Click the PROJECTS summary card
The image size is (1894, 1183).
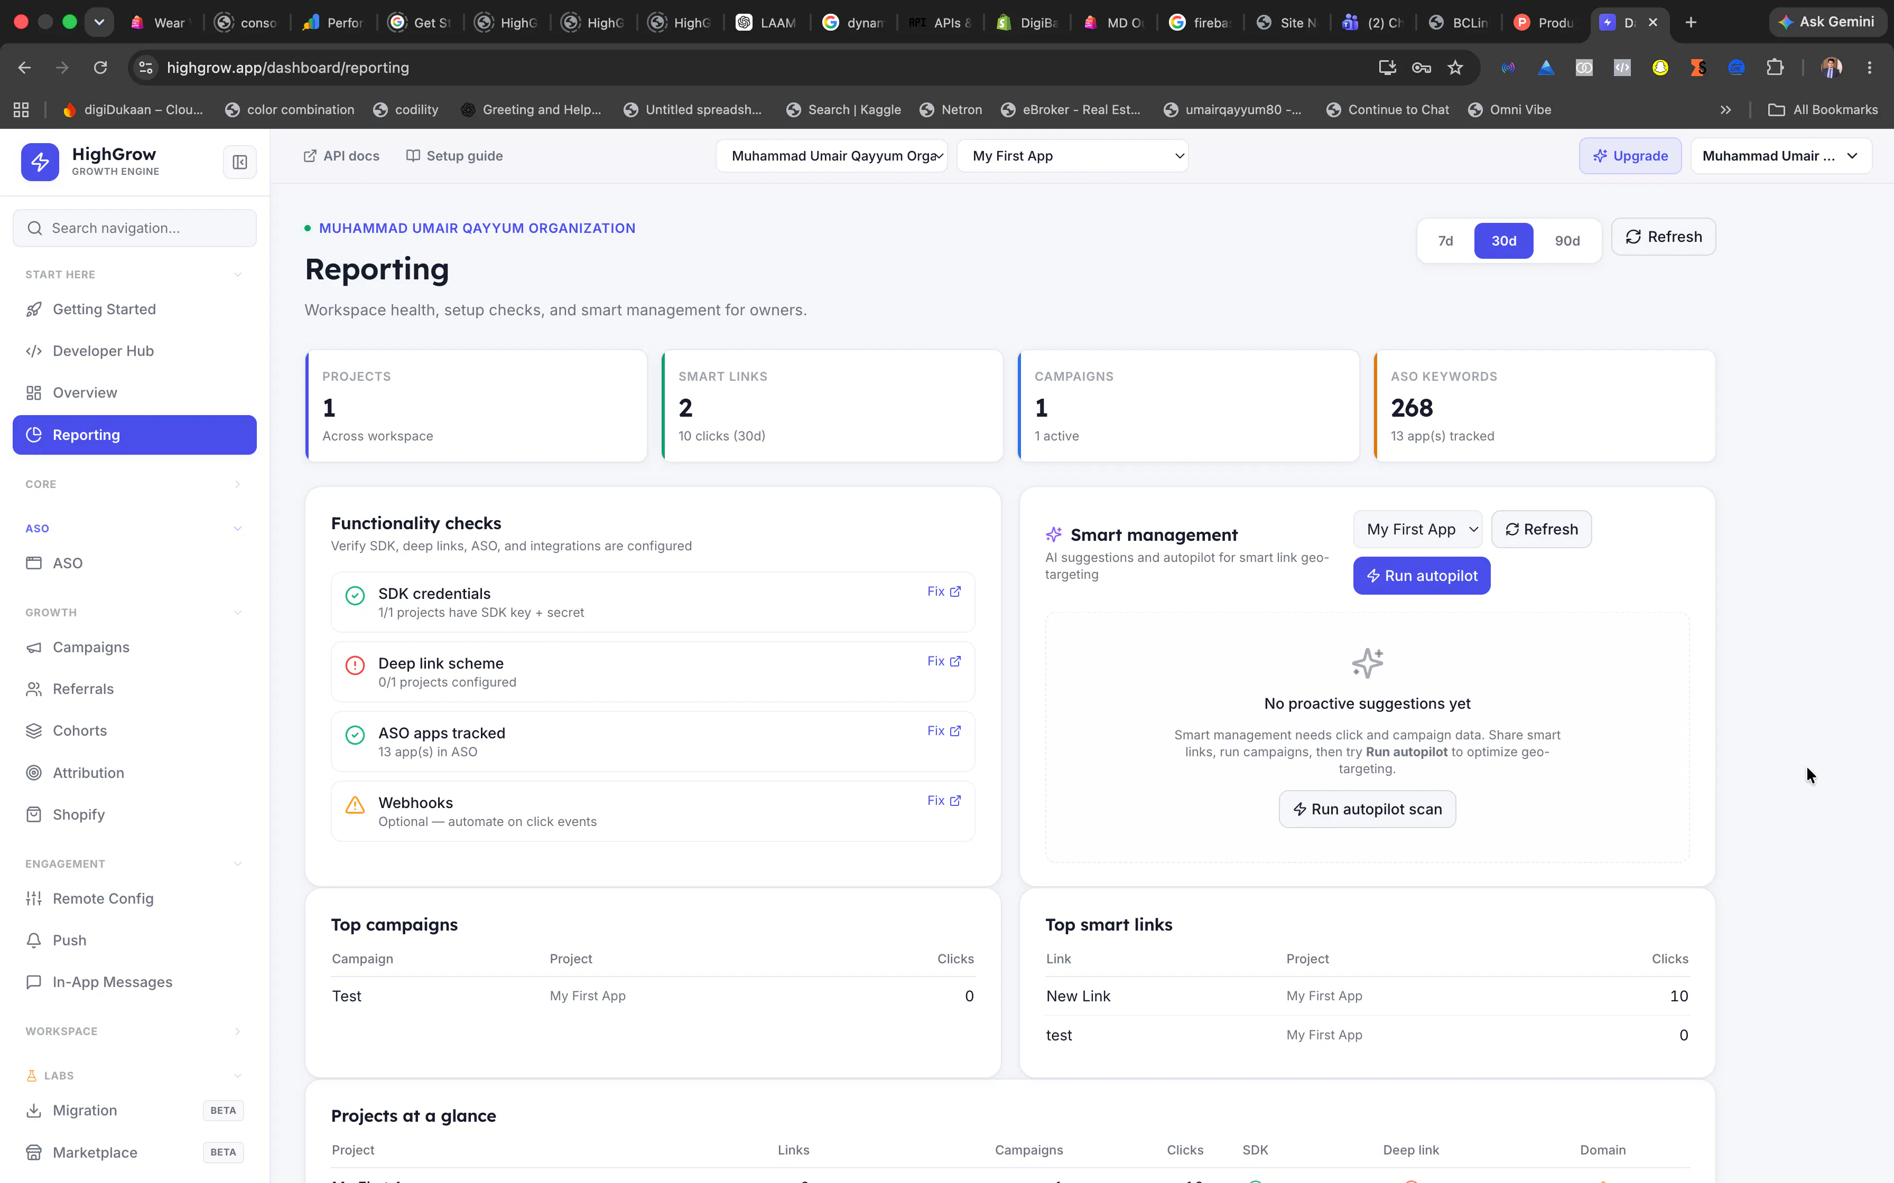[476, 406]
